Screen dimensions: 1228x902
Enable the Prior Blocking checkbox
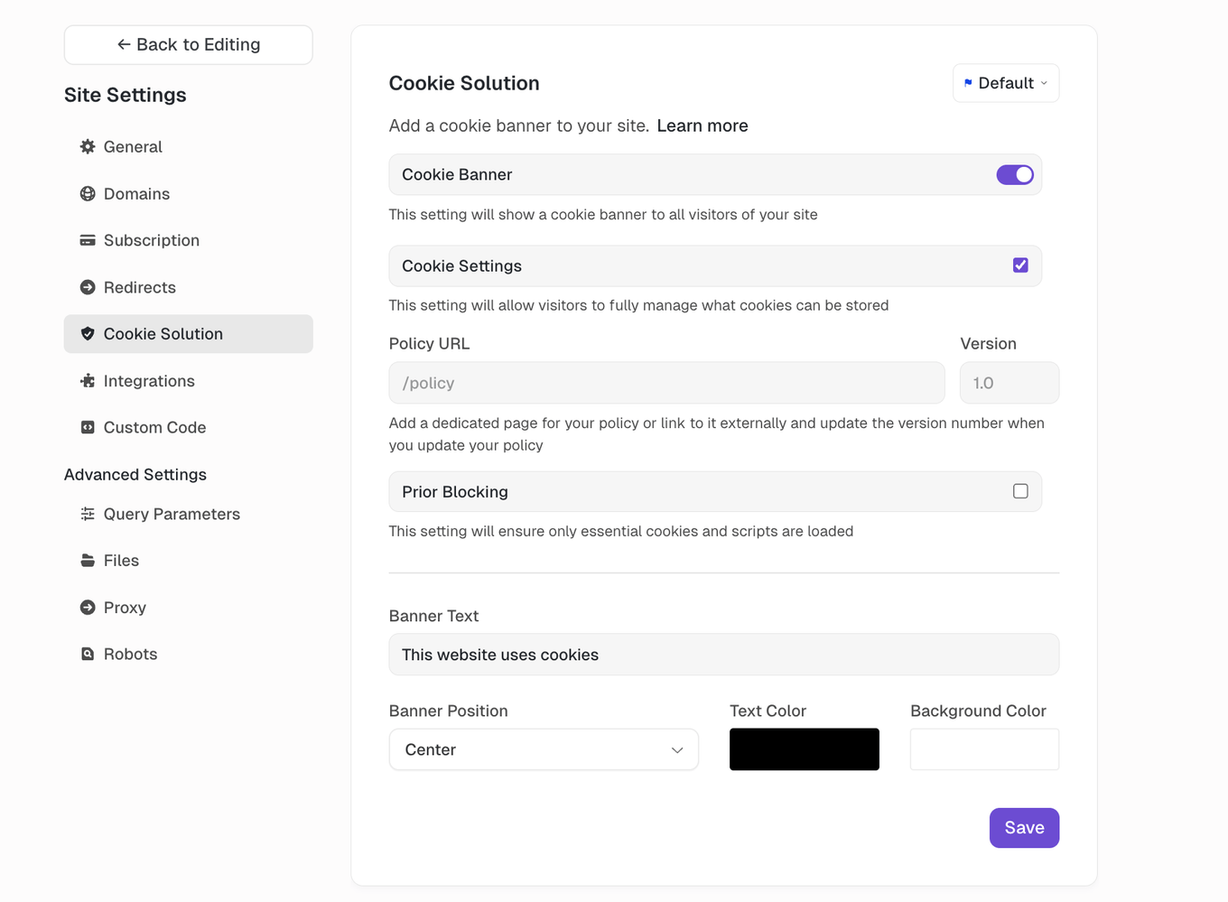[x=1020, y=491]
